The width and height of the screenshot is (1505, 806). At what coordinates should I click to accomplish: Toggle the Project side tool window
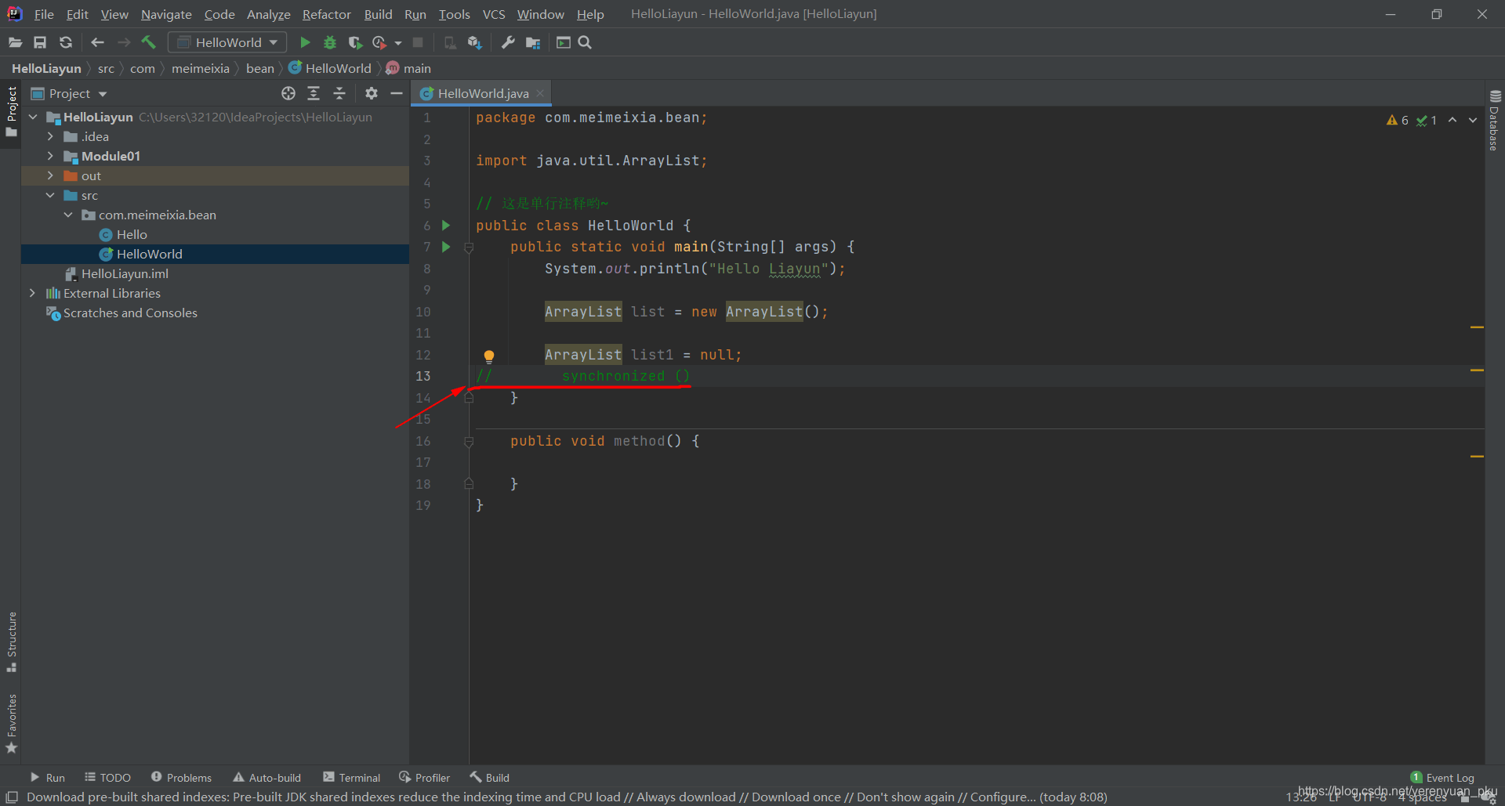[x=11, y=111]
